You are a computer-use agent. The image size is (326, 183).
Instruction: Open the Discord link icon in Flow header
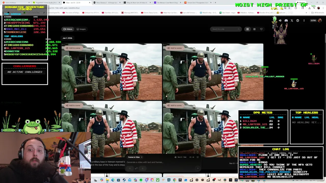[286, 21]
